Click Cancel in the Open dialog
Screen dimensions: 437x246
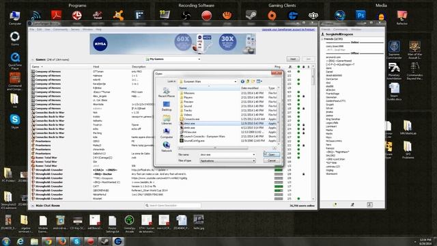coord(272,161)
